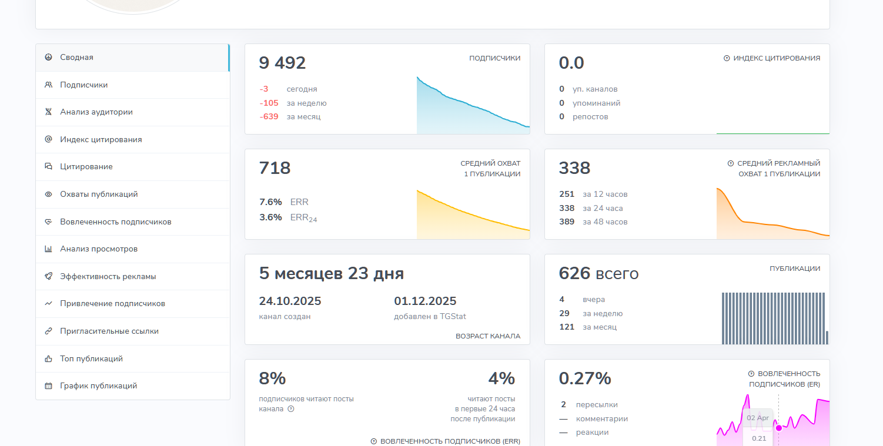Click the Анализ аудитории icon
883x446 pixels.
tap(48, 112)
